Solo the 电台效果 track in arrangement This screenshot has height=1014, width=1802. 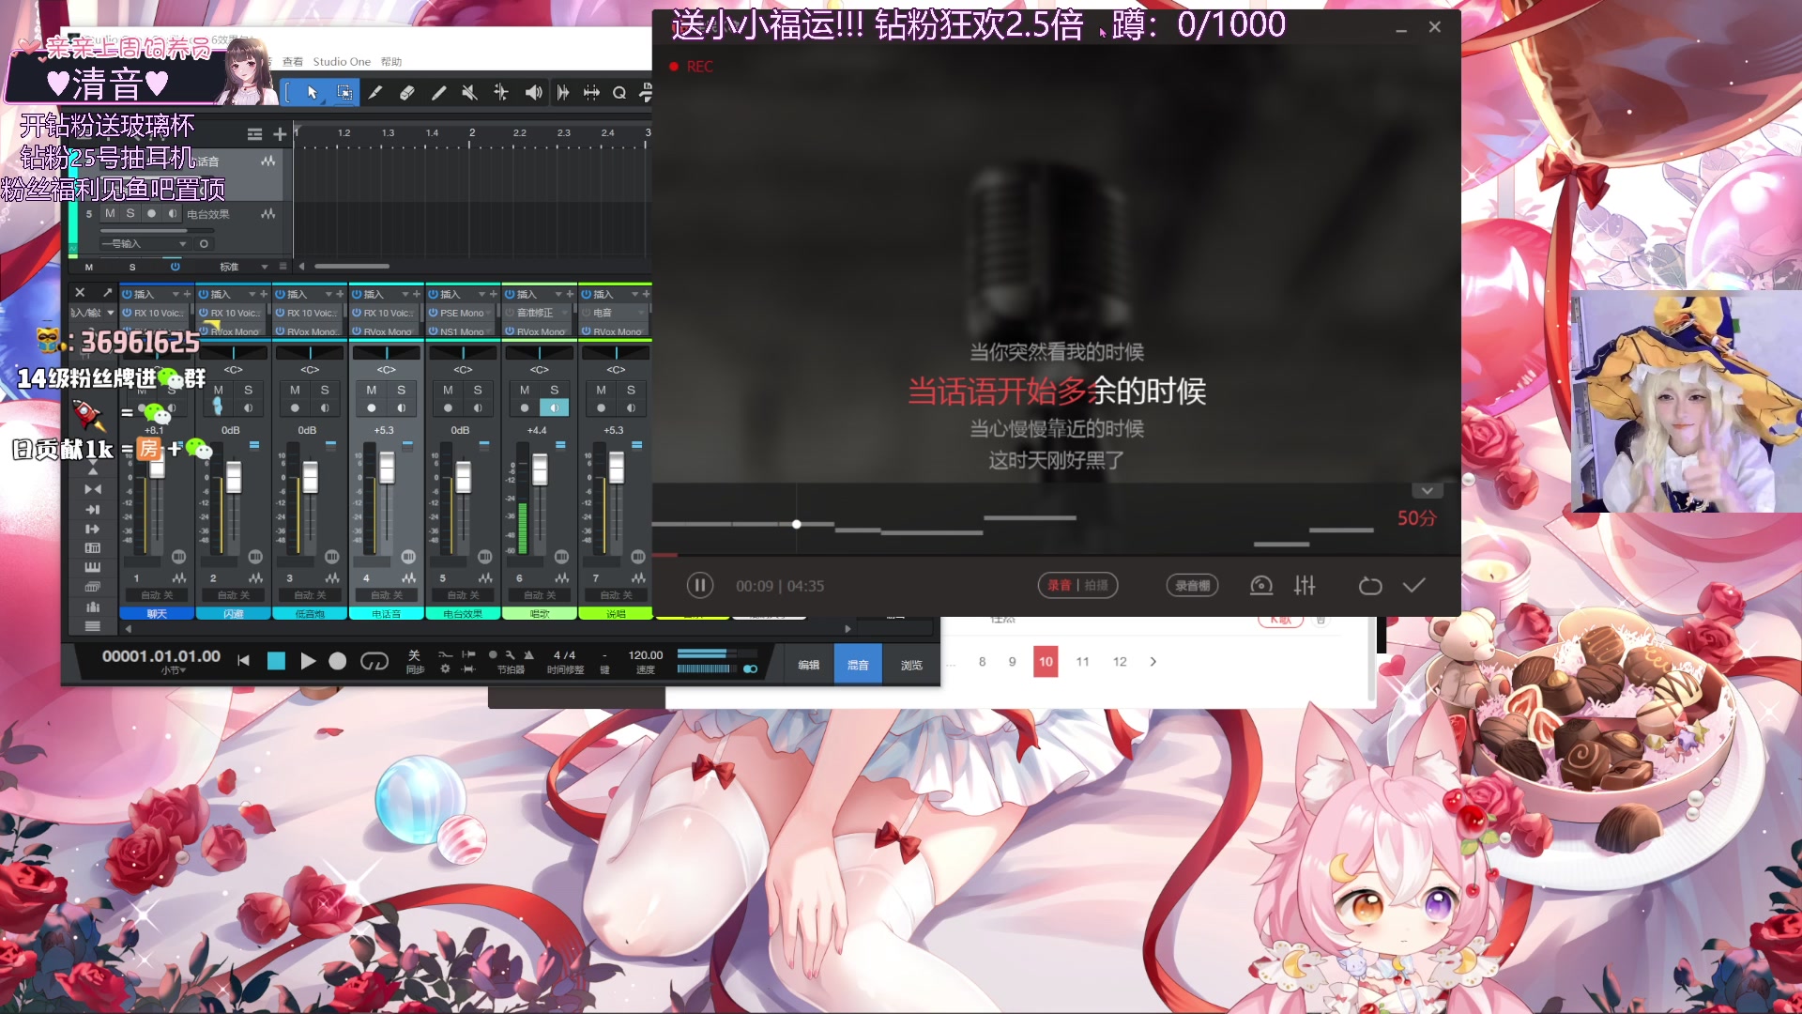click(x=130, y=214)
